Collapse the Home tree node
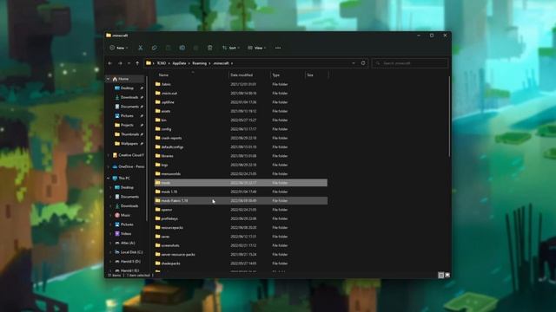The width and height of the screenshot is (556, 312). [x=108, y=79]
